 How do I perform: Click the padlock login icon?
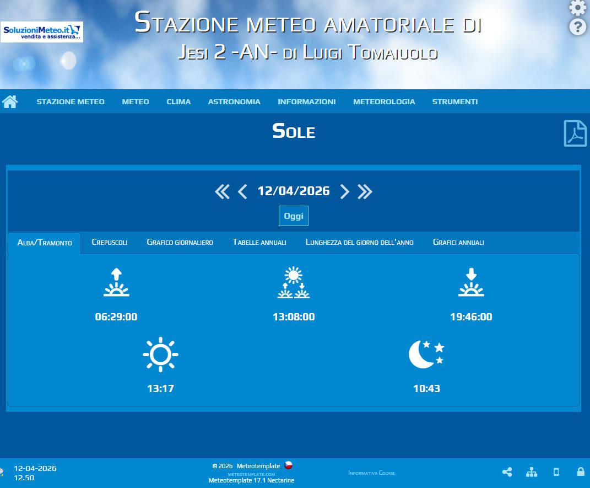581,472
